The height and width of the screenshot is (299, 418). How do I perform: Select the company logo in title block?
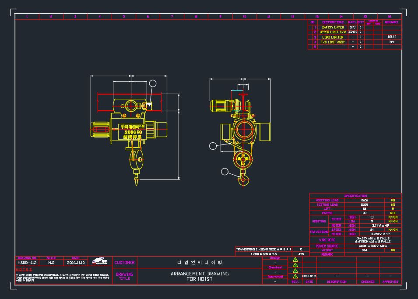(99, 261)
